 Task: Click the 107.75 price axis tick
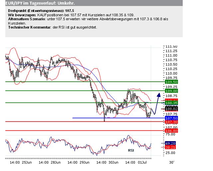point(171,114)
